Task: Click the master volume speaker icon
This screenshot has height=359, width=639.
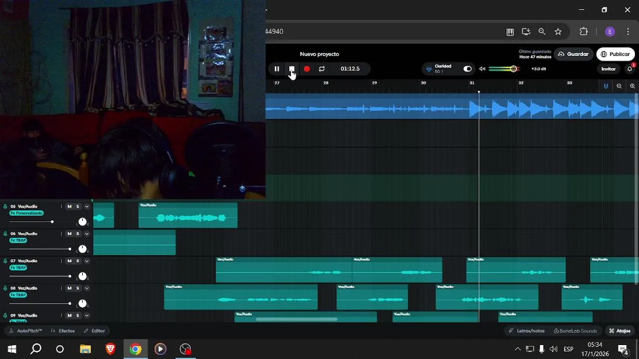Action: click(482, 69)
